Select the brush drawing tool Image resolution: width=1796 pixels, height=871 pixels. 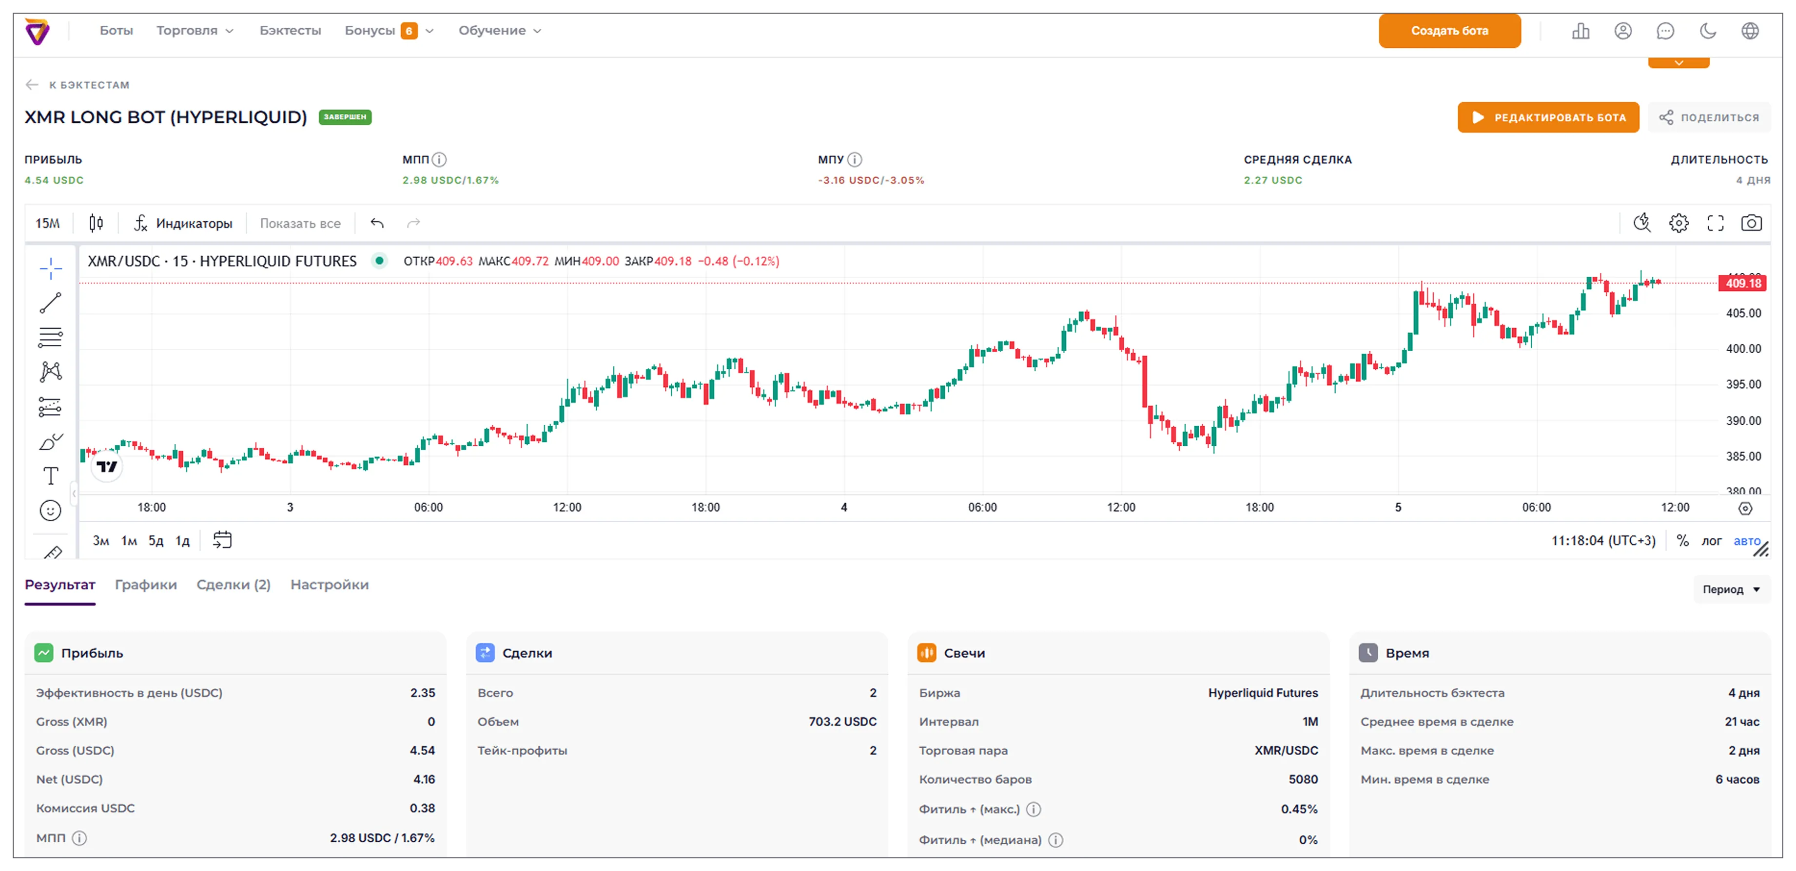[51, 441]
